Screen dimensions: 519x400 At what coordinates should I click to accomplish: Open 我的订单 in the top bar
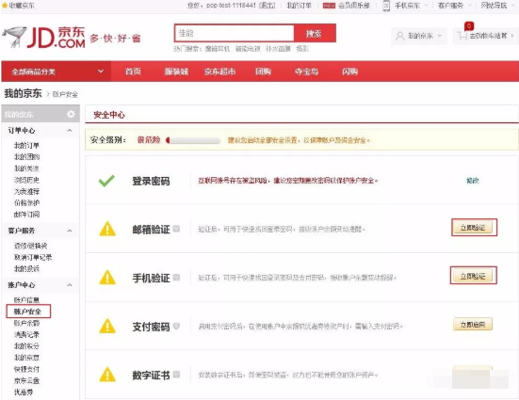[x=299, y=6]
